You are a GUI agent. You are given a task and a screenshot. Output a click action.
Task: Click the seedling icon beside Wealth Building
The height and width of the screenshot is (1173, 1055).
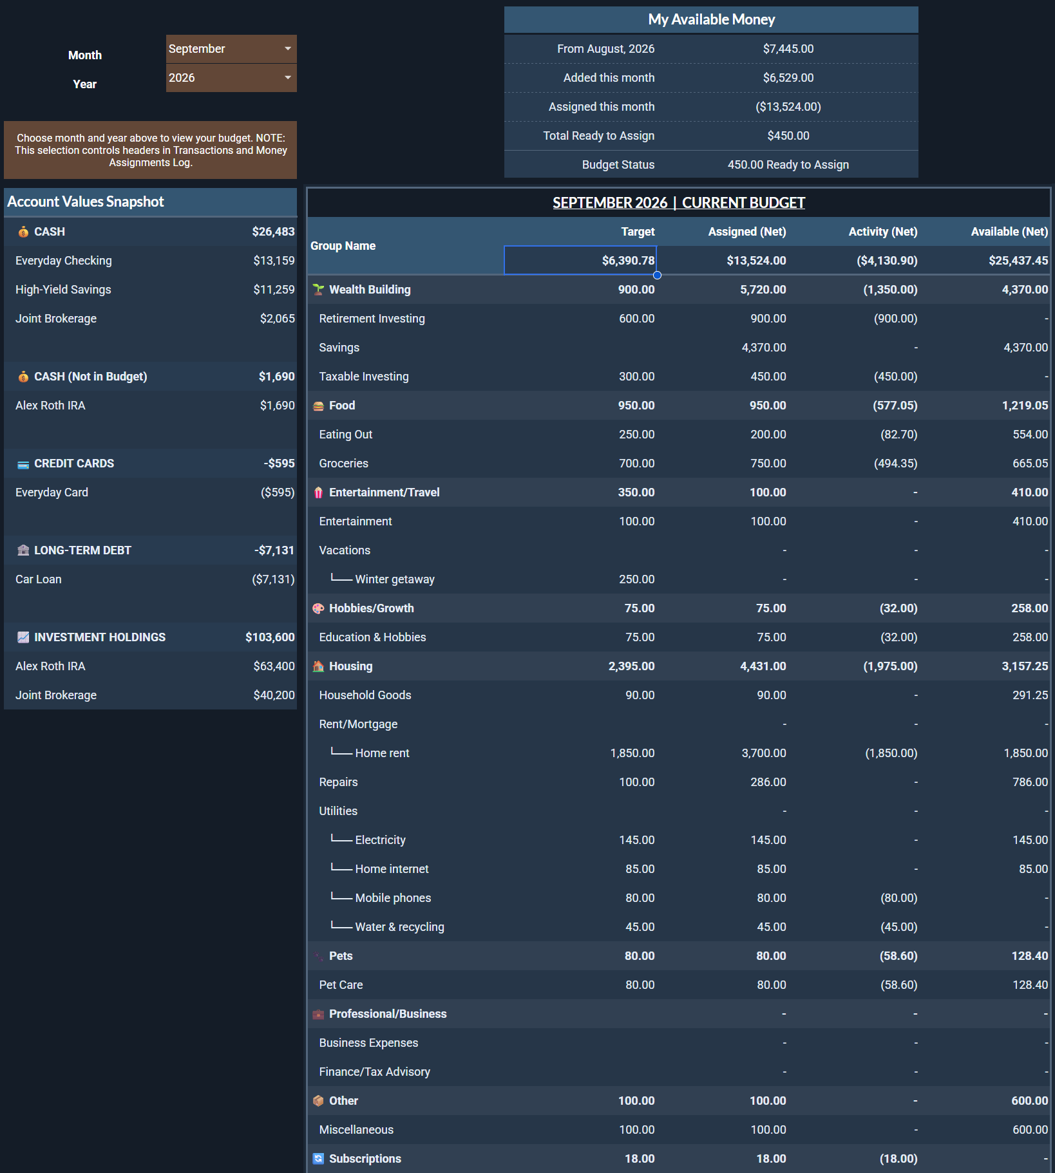point(318,290)
